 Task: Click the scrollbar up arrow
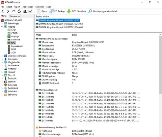161,34
